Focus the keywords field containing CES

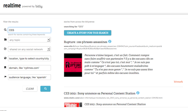click(29, 30)
